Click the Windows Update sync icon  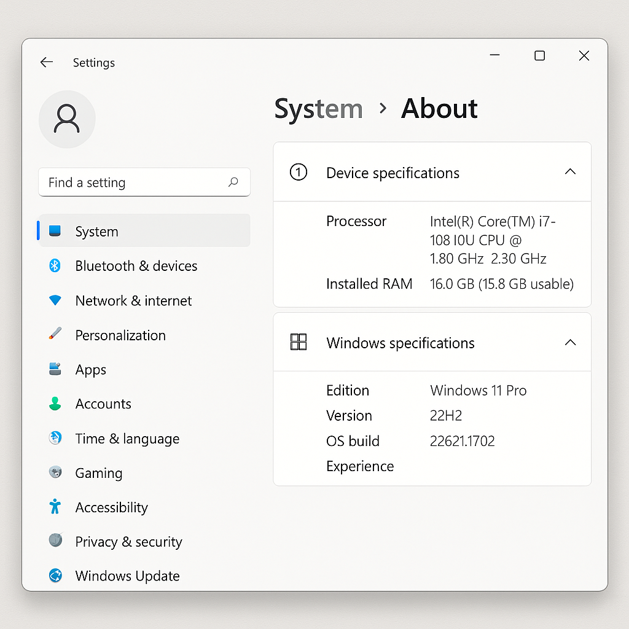click(55, 575)
